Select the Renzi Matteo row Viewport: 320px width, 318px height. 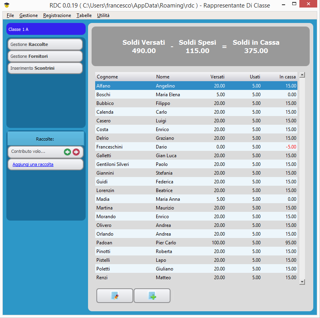tap(196, 278)
